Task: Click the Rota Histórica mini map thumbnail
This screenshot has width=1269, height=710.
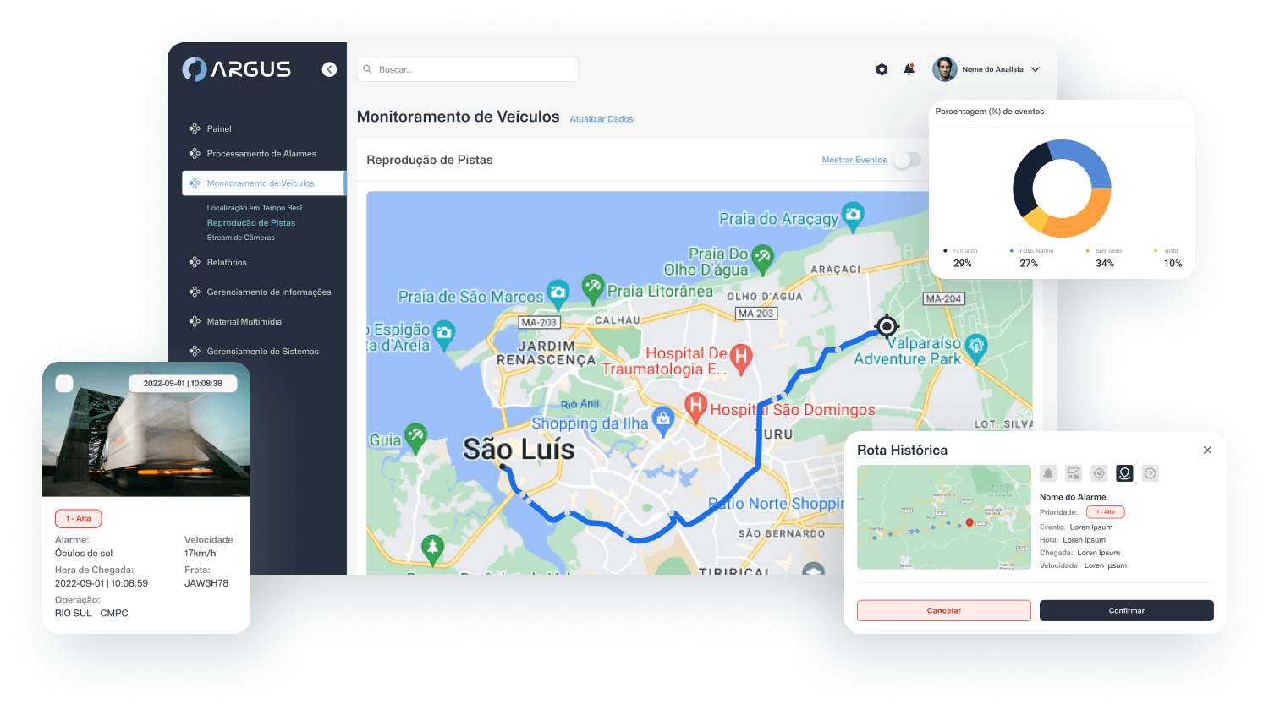Action: point(944,517)
